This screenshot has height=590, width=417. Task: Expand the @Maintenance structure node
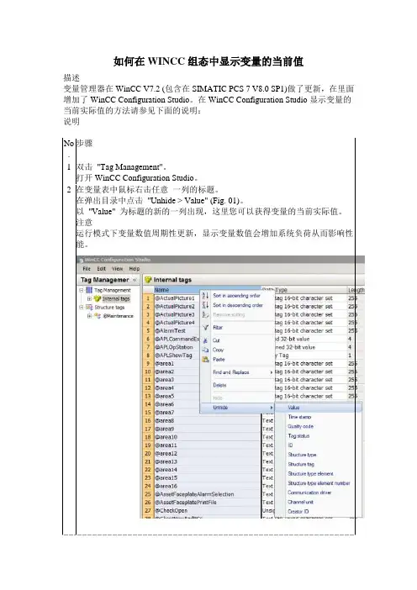point(89,316)
